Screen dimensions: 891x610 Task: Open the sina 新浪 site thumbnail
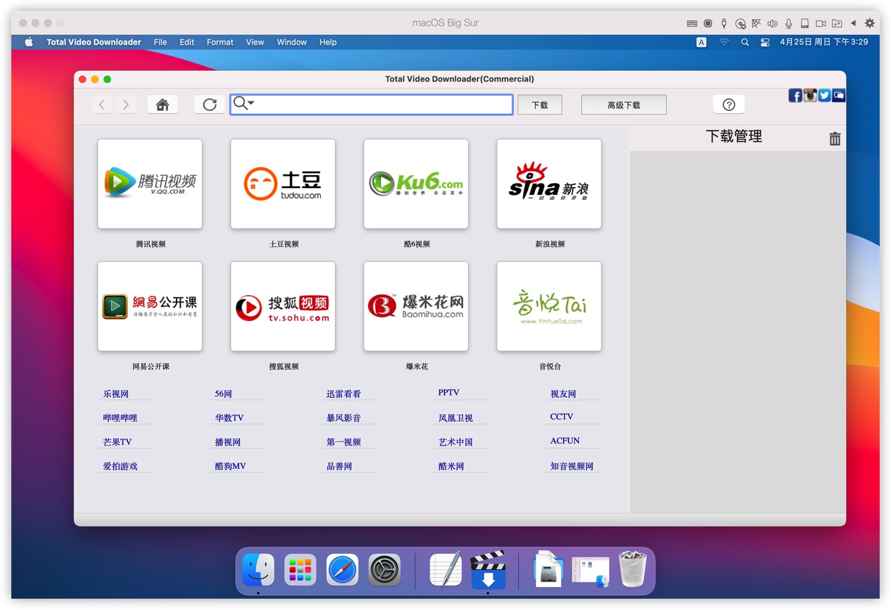tap(549, 184)
